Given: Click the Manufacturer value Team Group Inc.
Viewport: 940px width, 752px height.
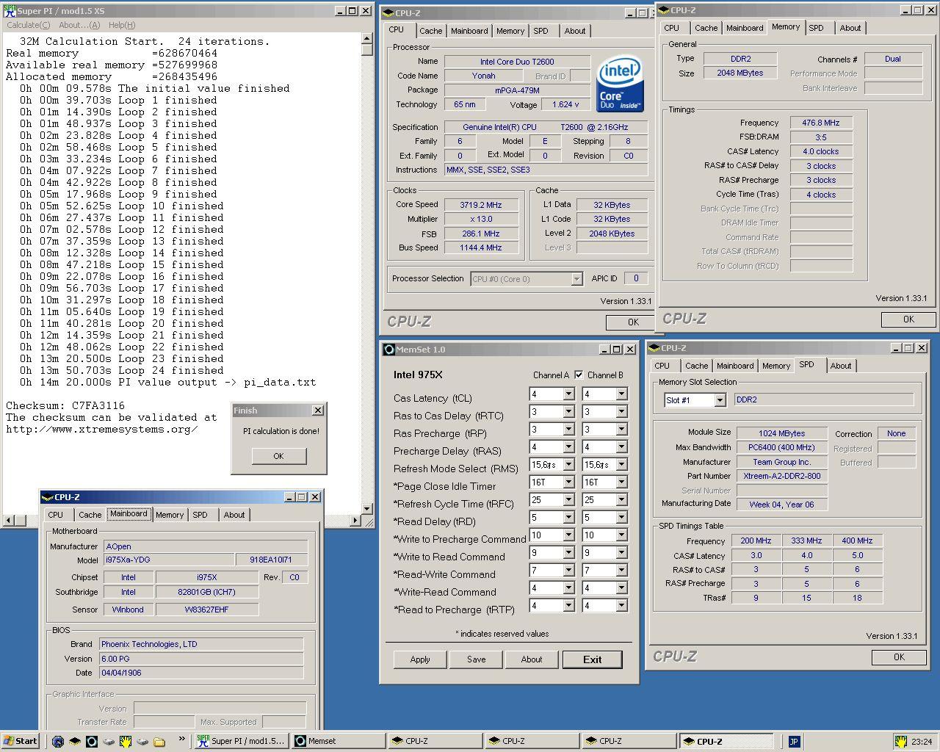Looking at the screenshot, I should (x=781, y=462).
